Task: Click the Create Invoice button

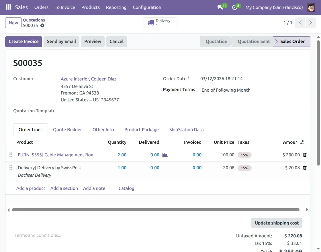Action: (23, 41)
